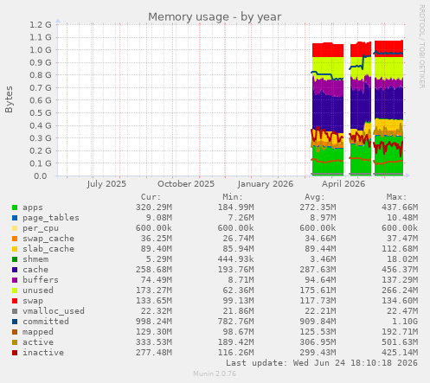Click inactive avg value 299.43M
This screenshot has width=430, height=383.
(318, 353)
